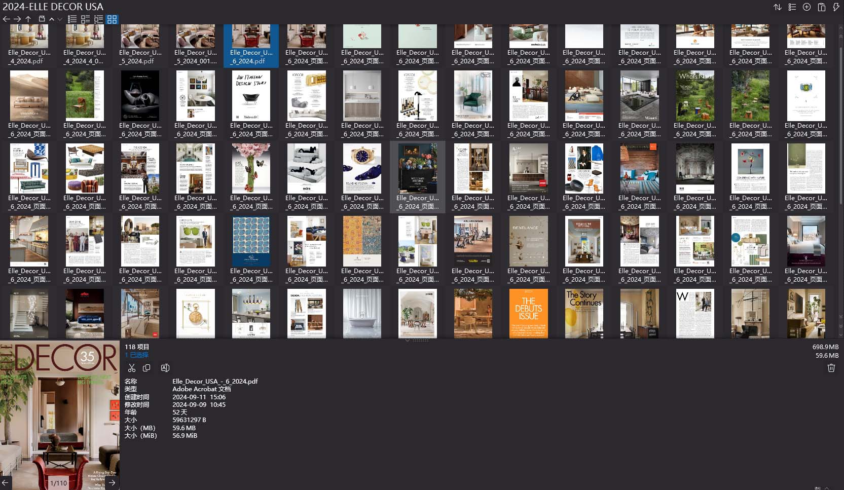Switch to the details list view
This screenshot has height=490, width=844.
[x=86, y=19]
